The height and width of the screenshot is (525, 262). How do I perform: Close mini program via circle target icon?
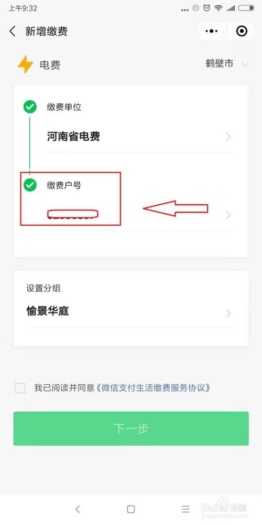pyautogui.click(x=242, y=31)
